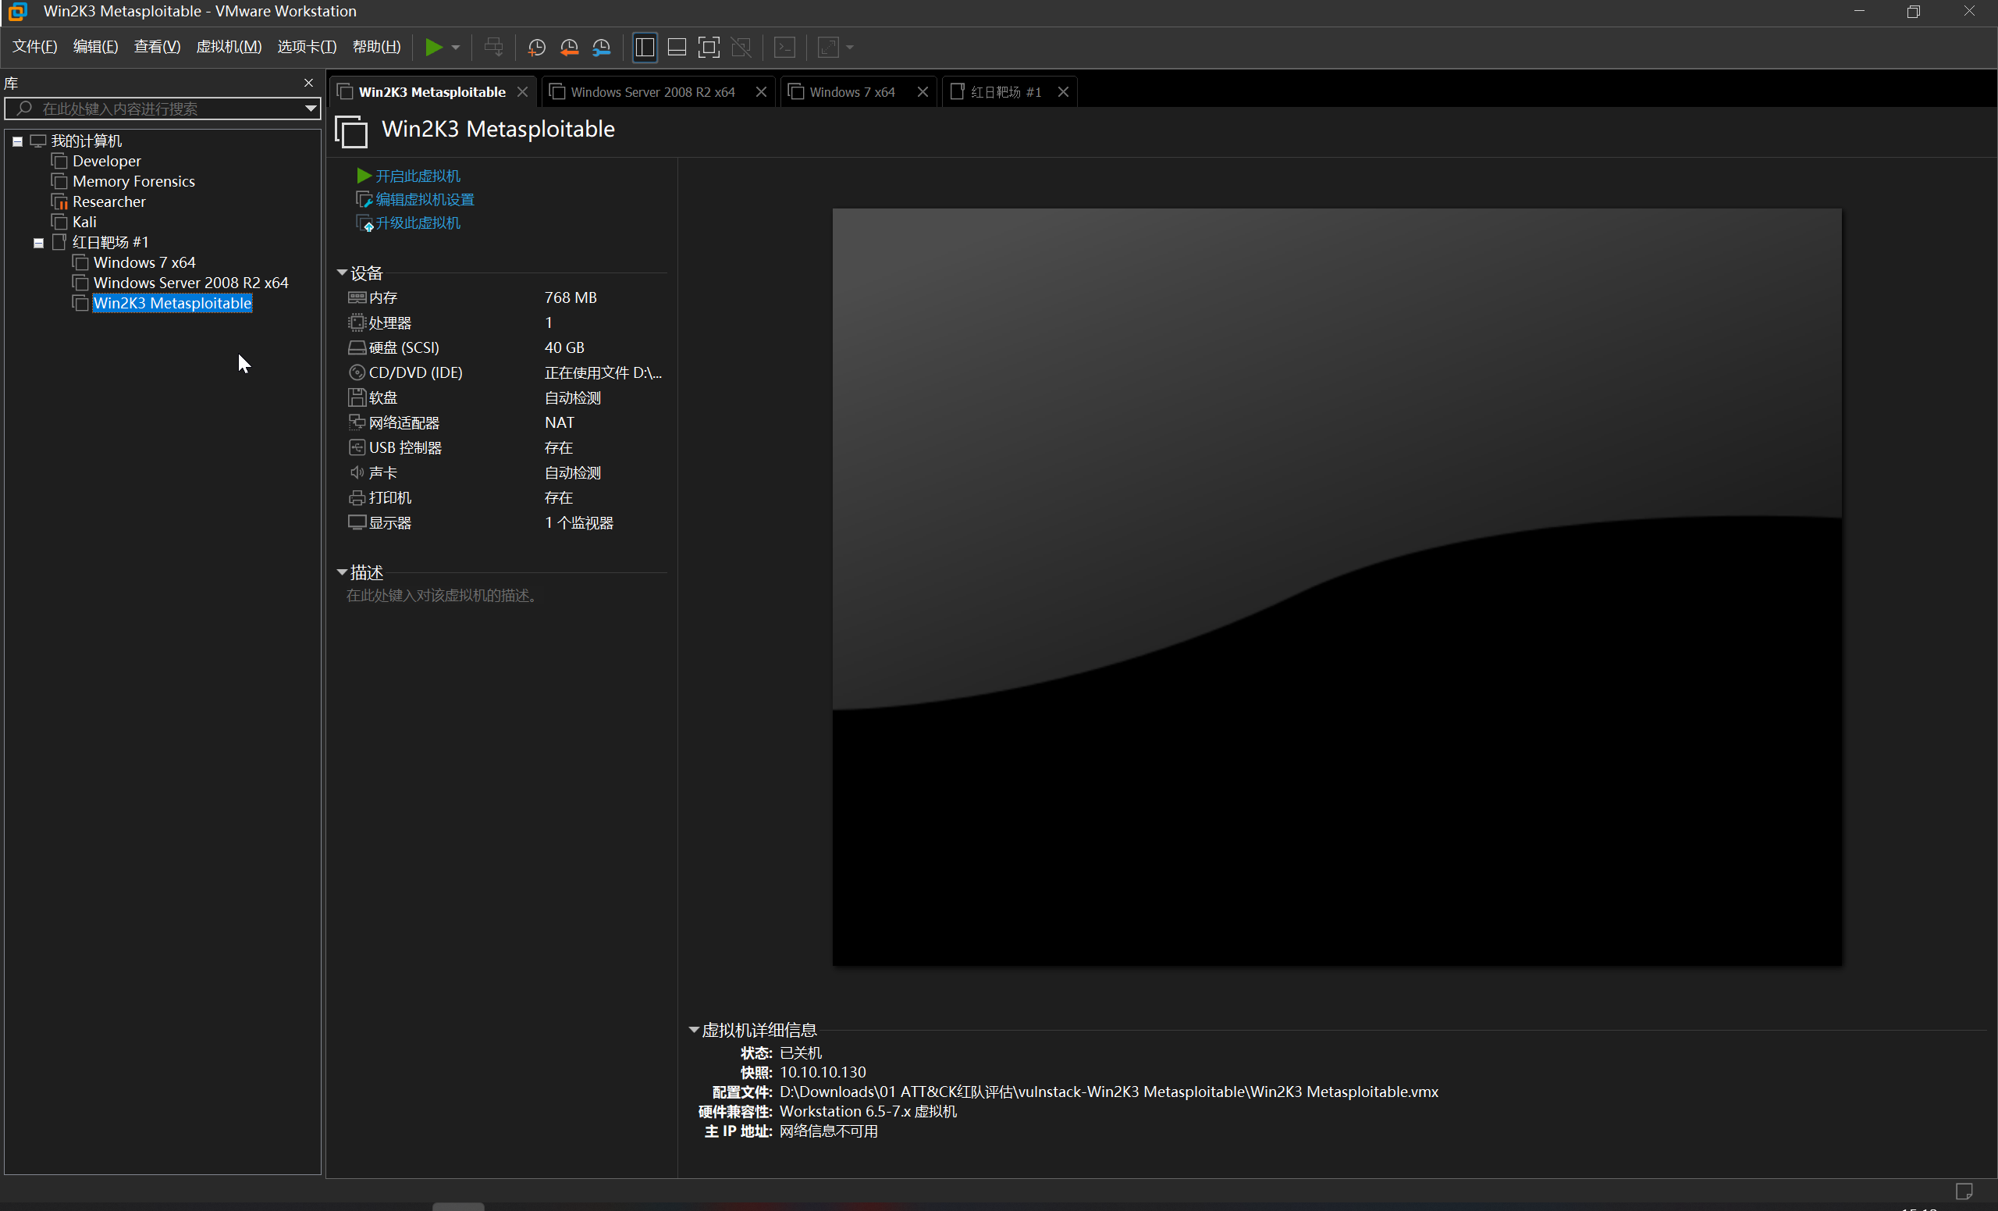Open the 编辑(E) menu

[x=96, y=47]
